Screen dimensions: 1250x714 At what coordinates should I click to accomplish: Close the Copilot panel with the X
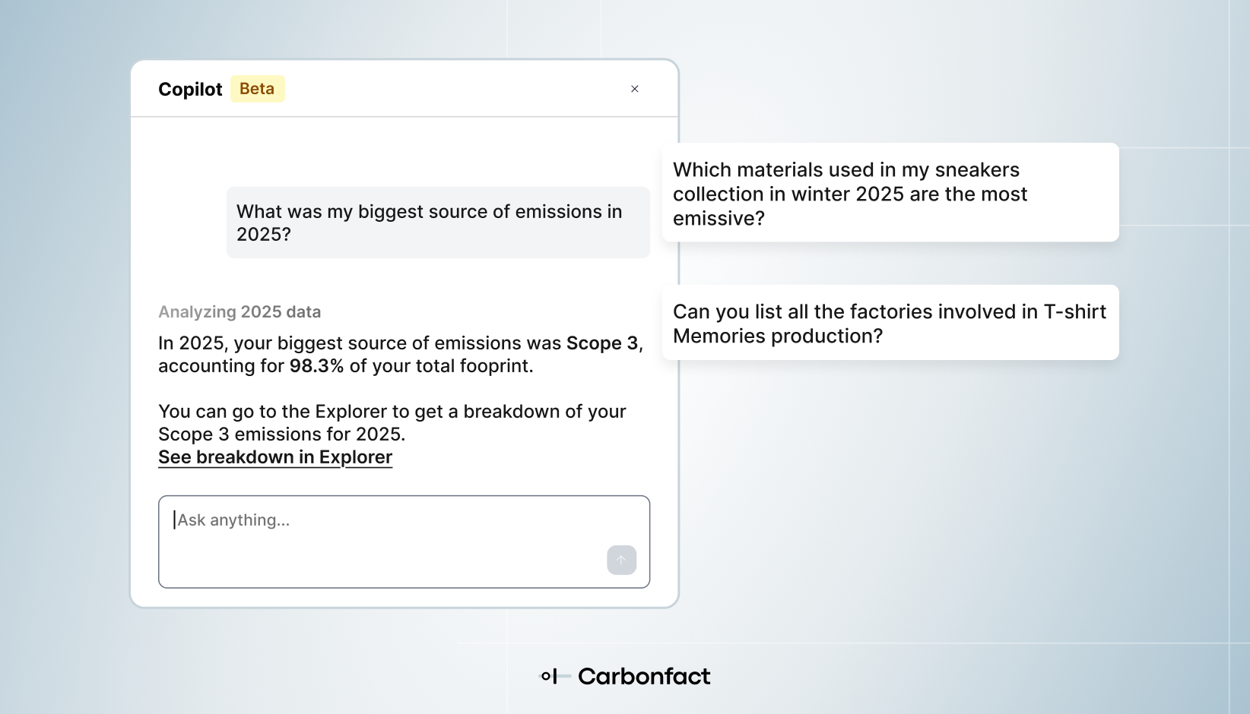[635, 89]
